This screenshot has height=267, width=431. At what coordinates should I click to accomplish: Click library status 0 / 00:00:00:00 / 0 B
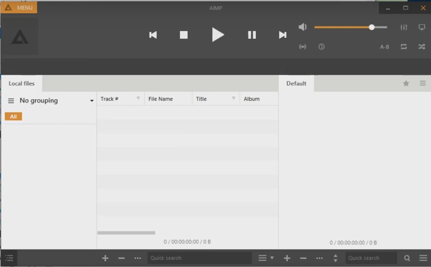[187, 242]
